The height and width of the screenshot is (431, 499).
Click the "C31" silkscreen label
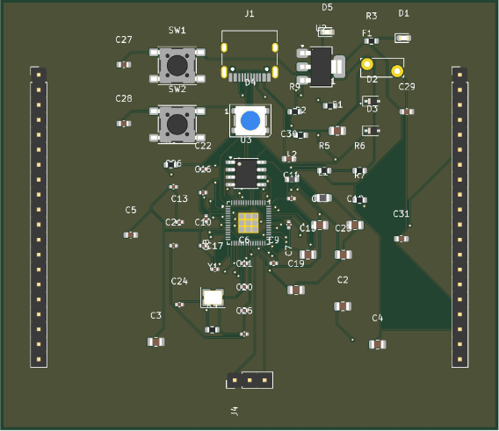[x=401, y=214]
